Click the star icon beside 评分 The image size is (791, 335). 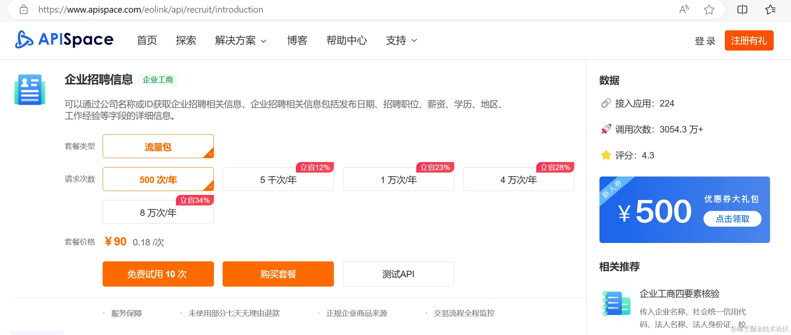(x=606, y=155)
